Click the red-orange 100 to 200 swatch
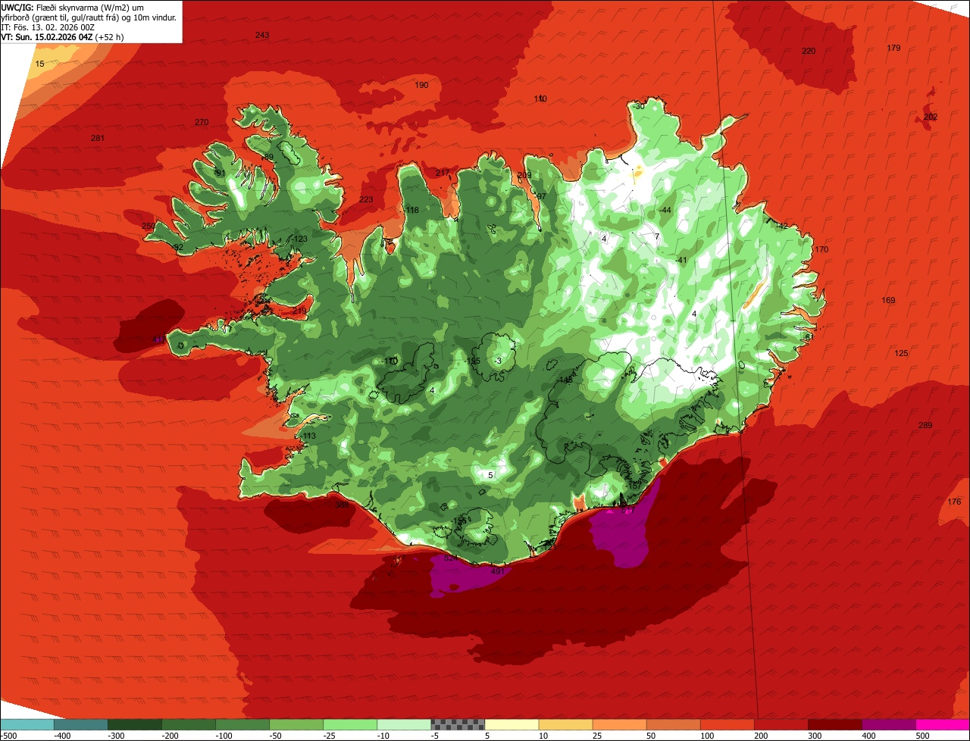 (x=727, y=724)
